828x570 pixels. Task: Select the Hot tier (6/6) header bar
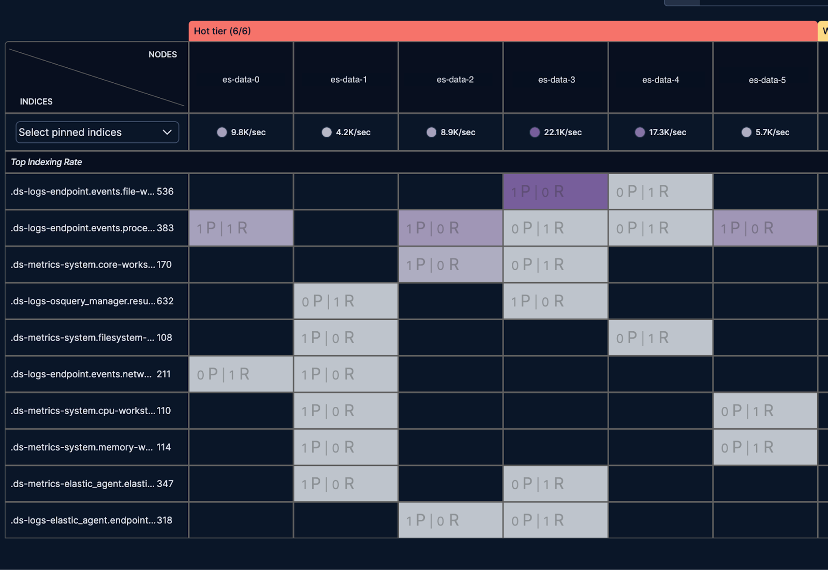coord(503,31)
